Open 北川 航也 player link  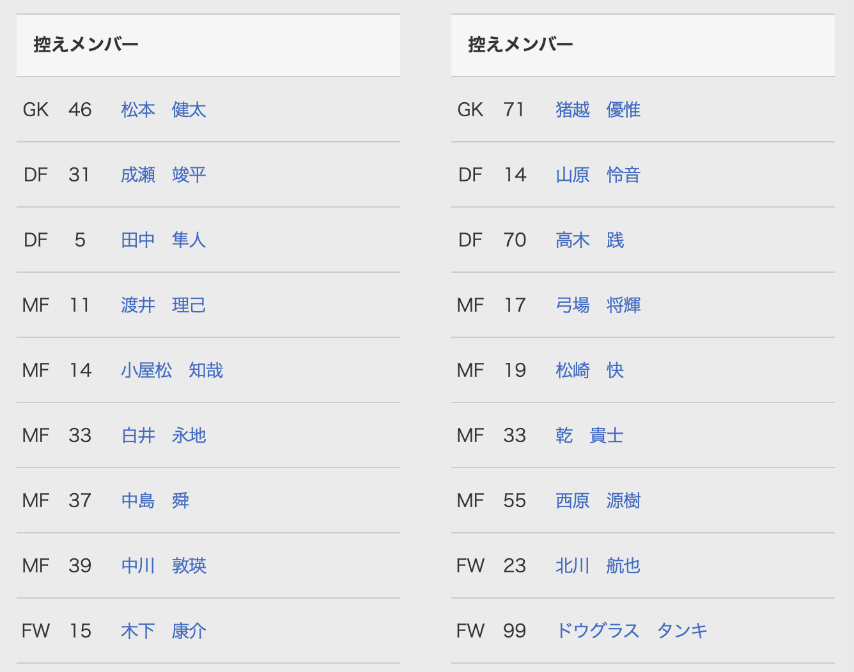point(598,566)
